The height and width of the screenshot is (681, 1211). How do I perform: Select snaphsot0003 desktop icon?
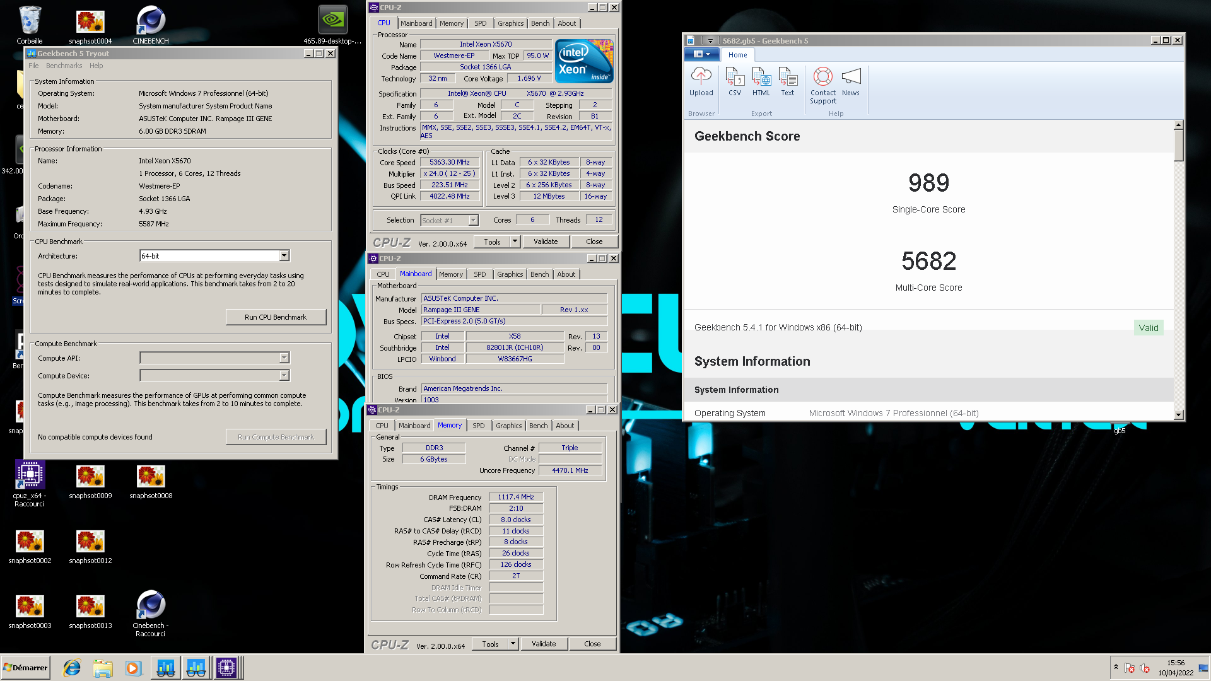coord(30,612)
